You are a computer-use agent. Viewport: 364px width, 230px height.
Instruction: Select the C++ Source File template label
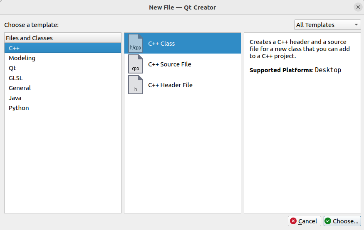pos(170,64)
